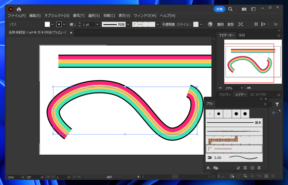
Task: Select the 3.00 calligraphic brush entry
Action: tap(234, 158)
